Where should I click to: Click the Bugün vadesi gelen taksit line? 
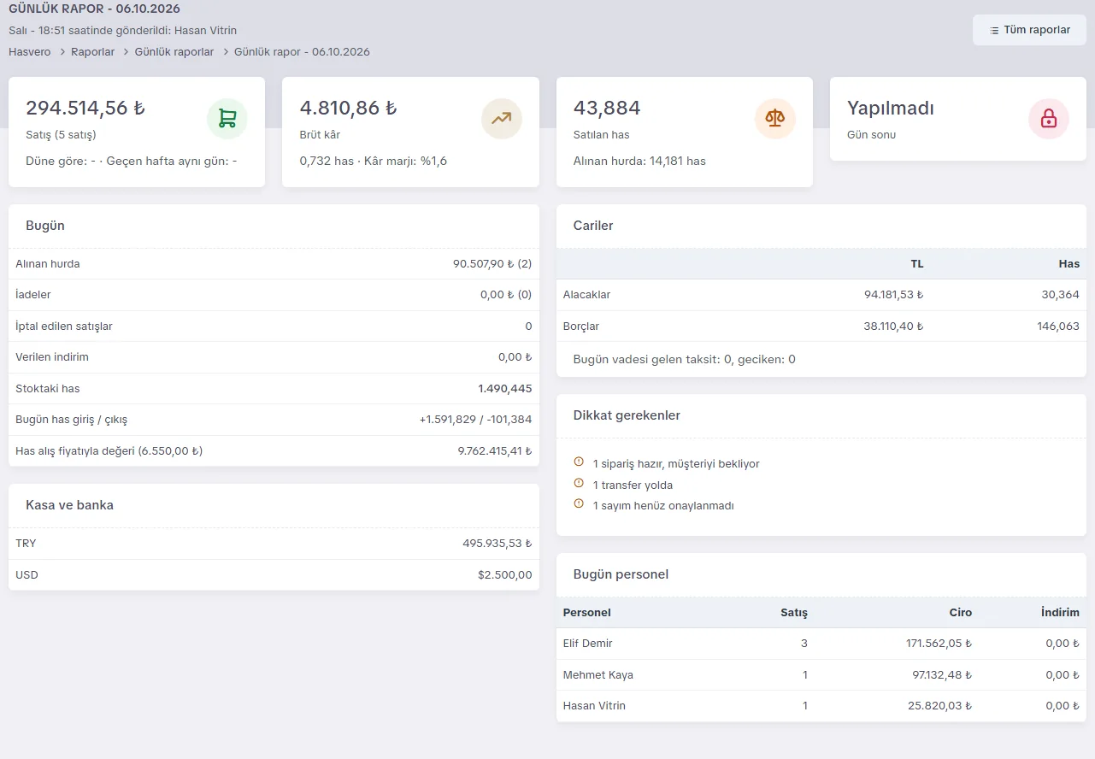point(685,360)
